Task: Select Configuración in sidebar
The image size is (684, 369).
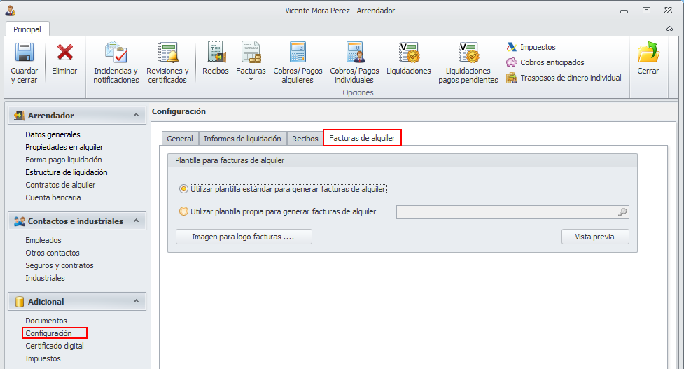Action: pos(48,333)
